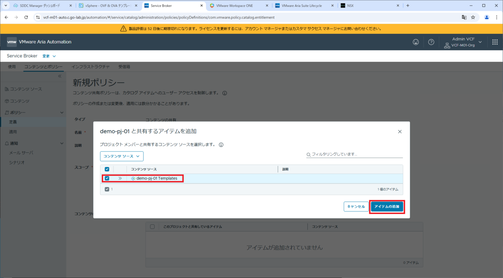Open the Admin VCF user menu
The height and width of the screenshot is (278, 503).
tap(463, 42)
